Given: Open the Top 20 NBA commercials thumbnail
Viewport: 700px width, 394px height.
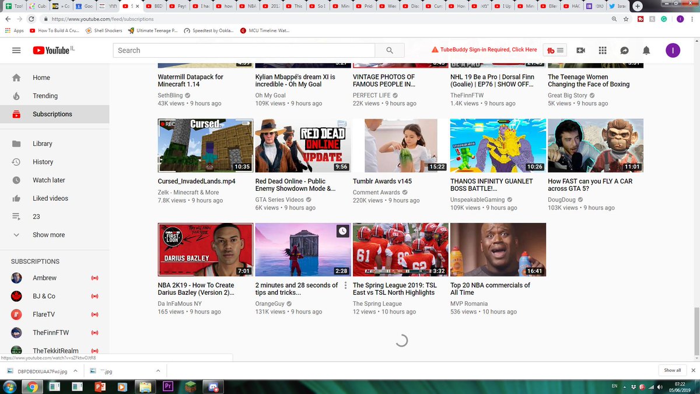Looking at the screenshot, I should click(x=498, y=249).
